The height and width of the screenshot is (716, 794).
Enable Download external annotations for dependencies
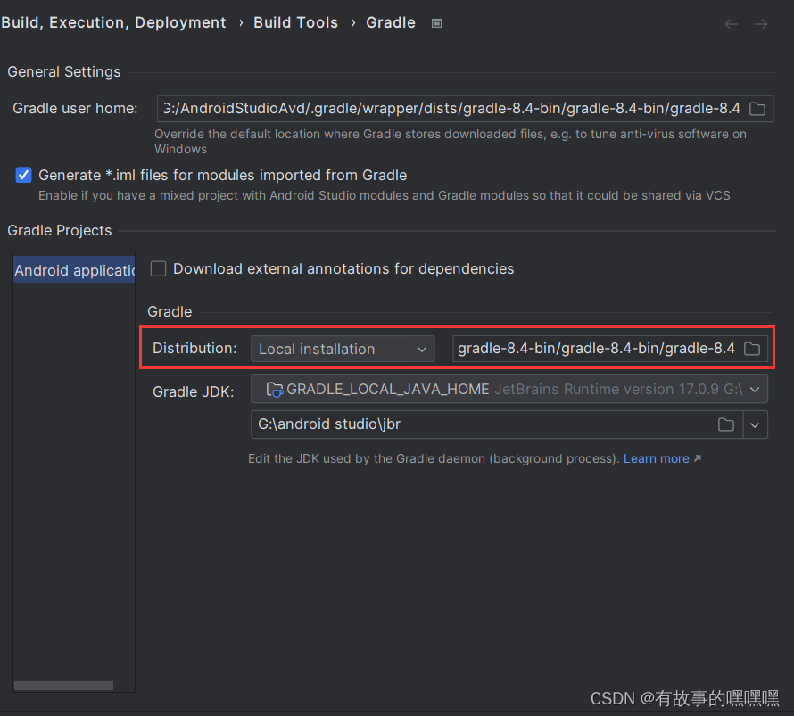(158, 268)
